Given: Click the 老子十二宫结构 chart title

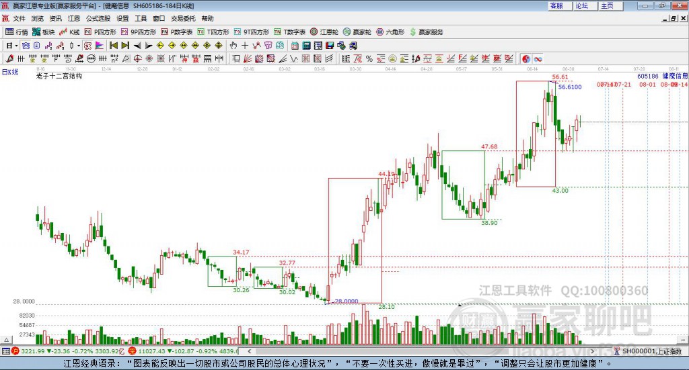Looking at the screenshot, I should 59,76.
